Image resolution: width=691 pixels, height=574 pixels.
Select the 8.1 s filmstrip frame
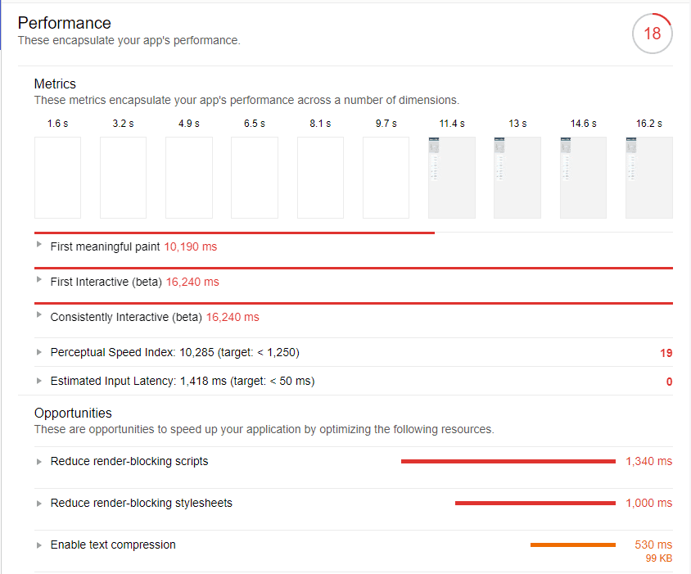320,178
